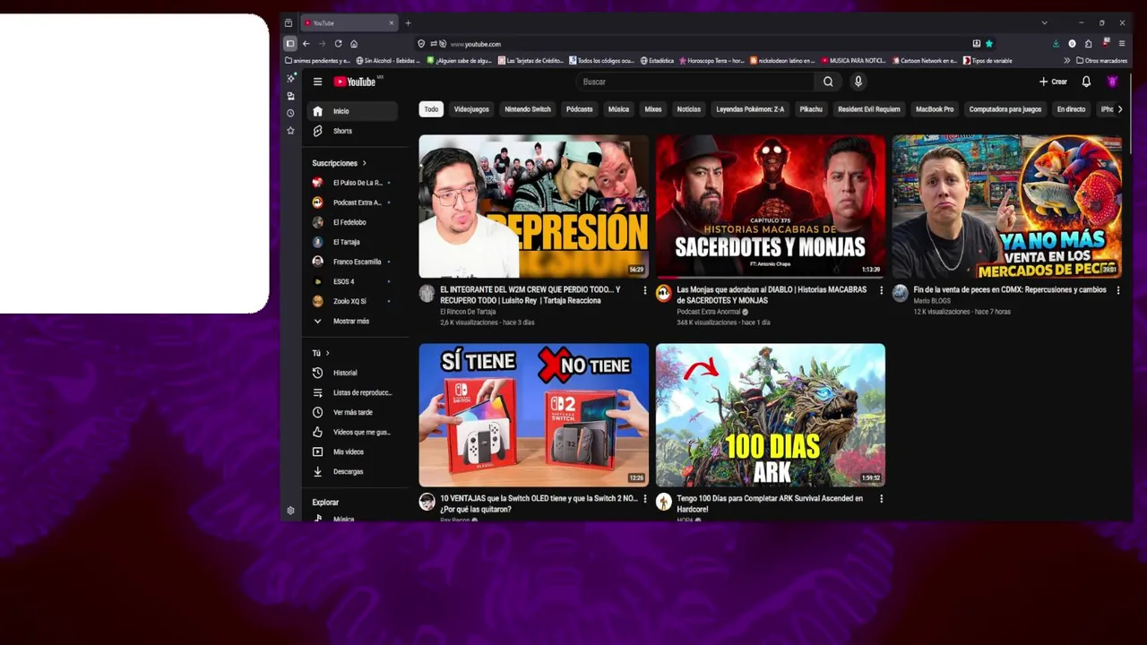Open Shorts in sidebar
Image resolution: width=1147 pixels, height=645 pixels.
[352, 131]
